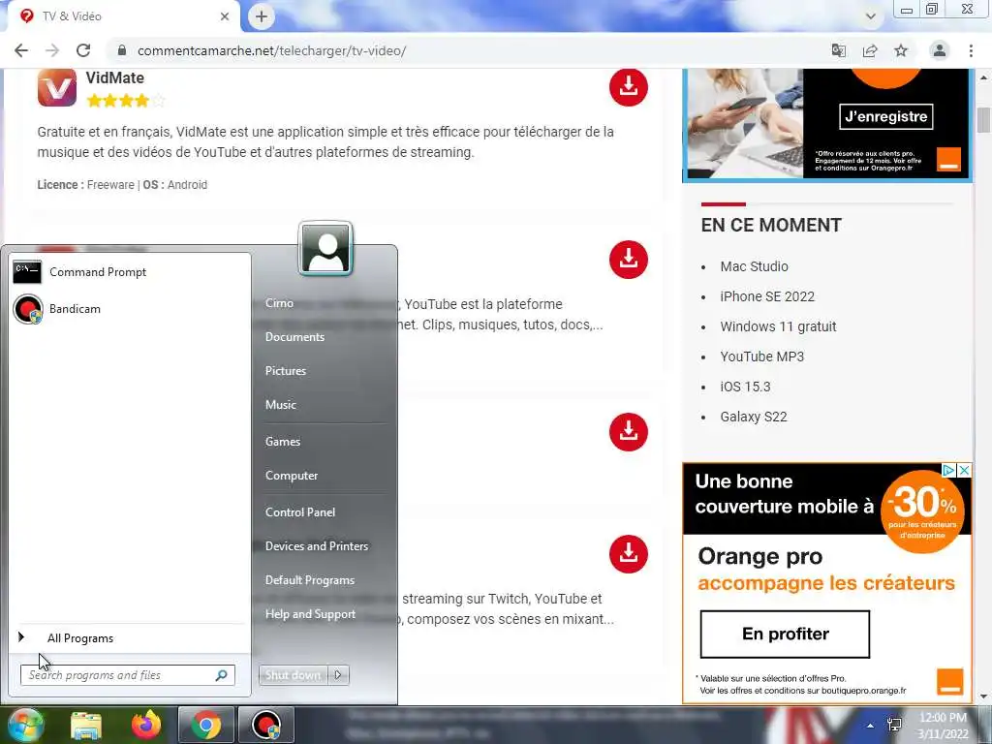This screenshot has width=992, height=744.
Task: Launch Firefox from taskbar
Action: pyautogui.click(x=146, y=725)
